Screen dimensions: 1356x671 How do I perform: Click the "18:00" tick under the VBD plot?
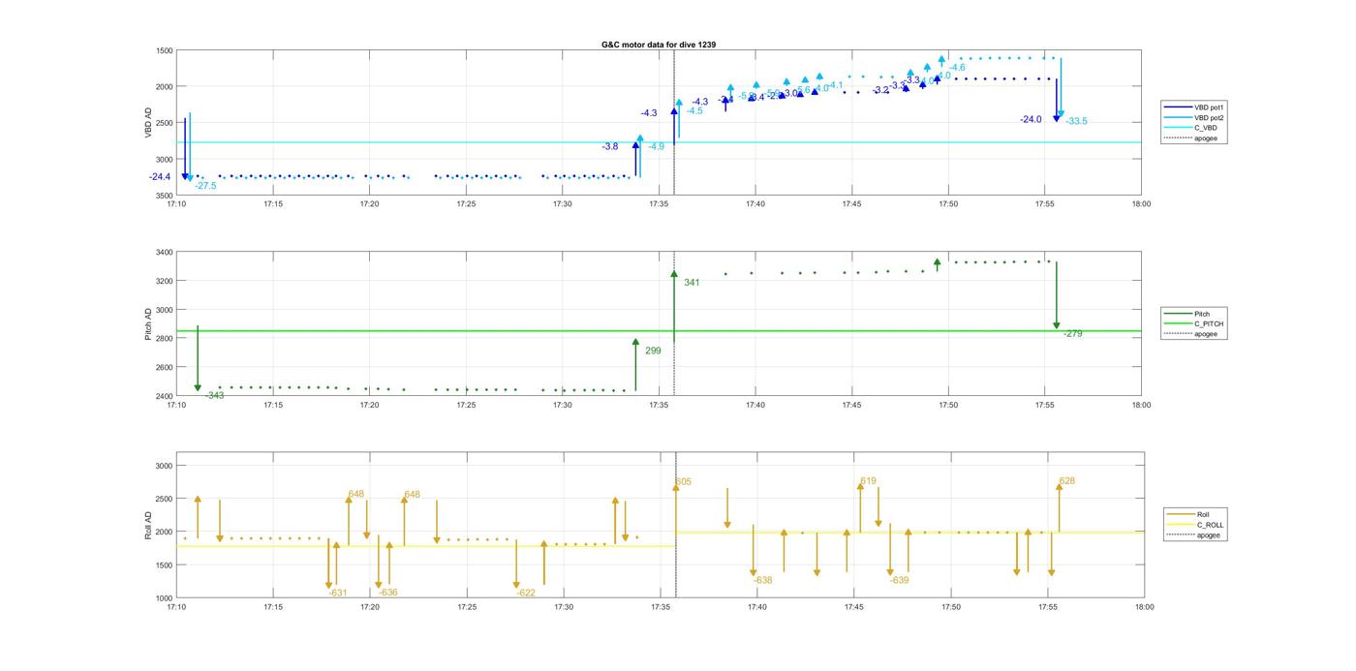pos(1142,203)
